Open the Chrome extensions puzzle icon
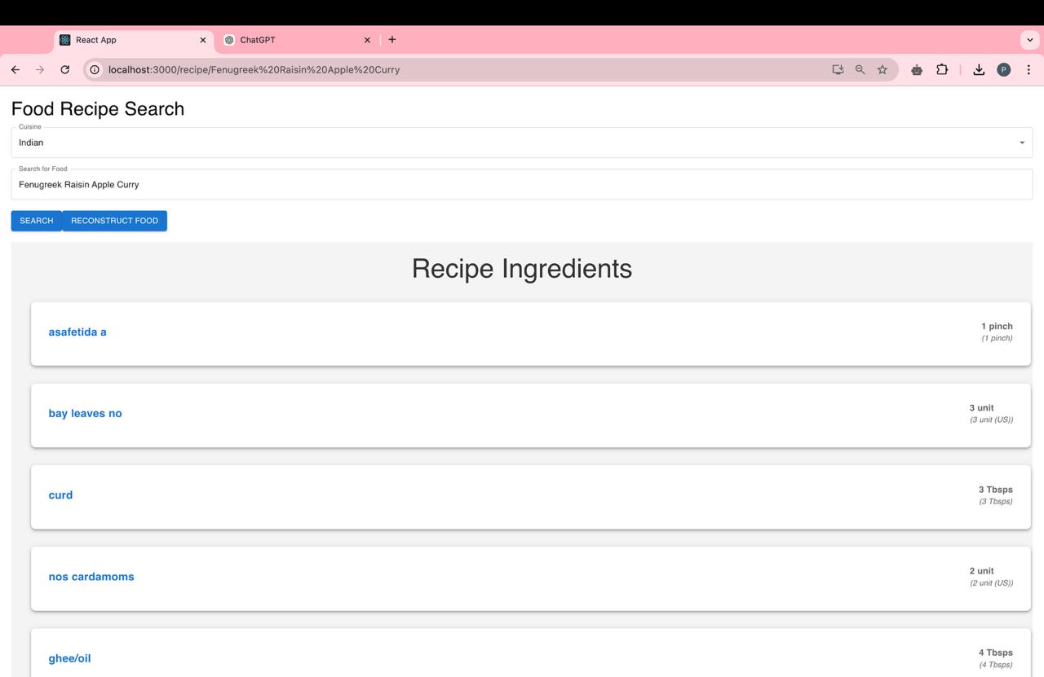The width and height of the screenshot is (1044, 677). 942,70
